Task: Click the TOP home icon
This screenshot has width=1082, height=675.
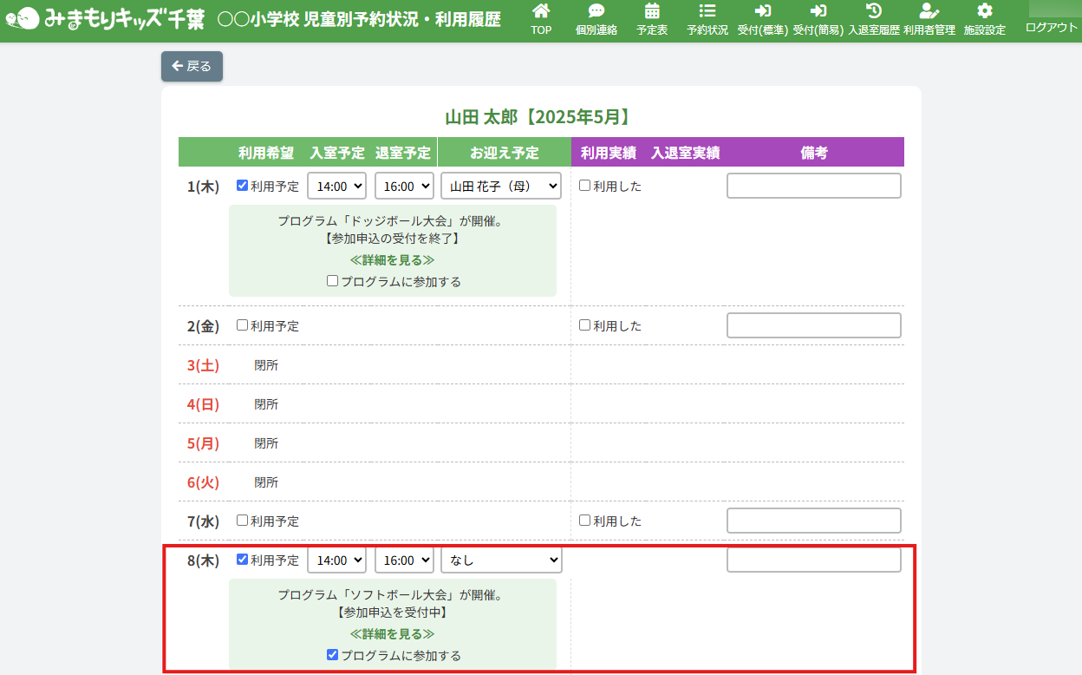Action: click(x=540, y=12)
